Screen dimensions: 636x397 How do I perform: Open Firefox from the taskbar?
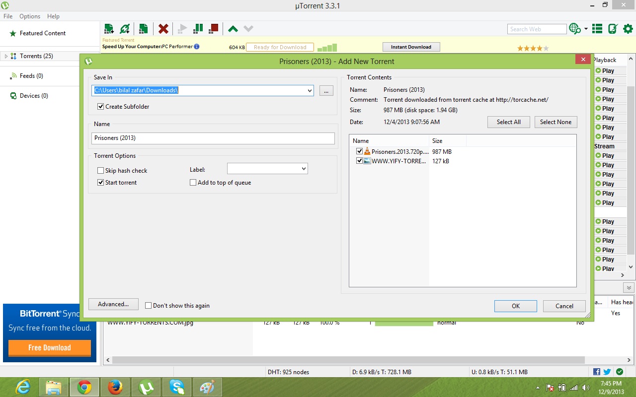point(115,387)
